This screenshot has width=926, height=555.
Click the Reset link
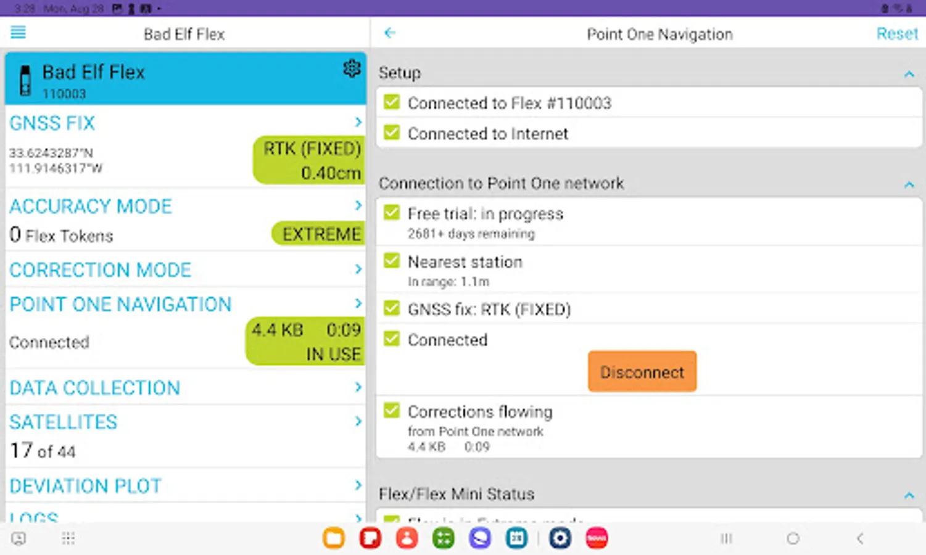click(x=897, y=34)
